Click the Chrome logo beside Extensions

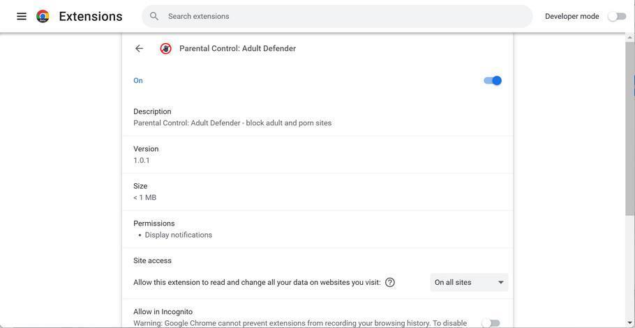tap(43, 16)
